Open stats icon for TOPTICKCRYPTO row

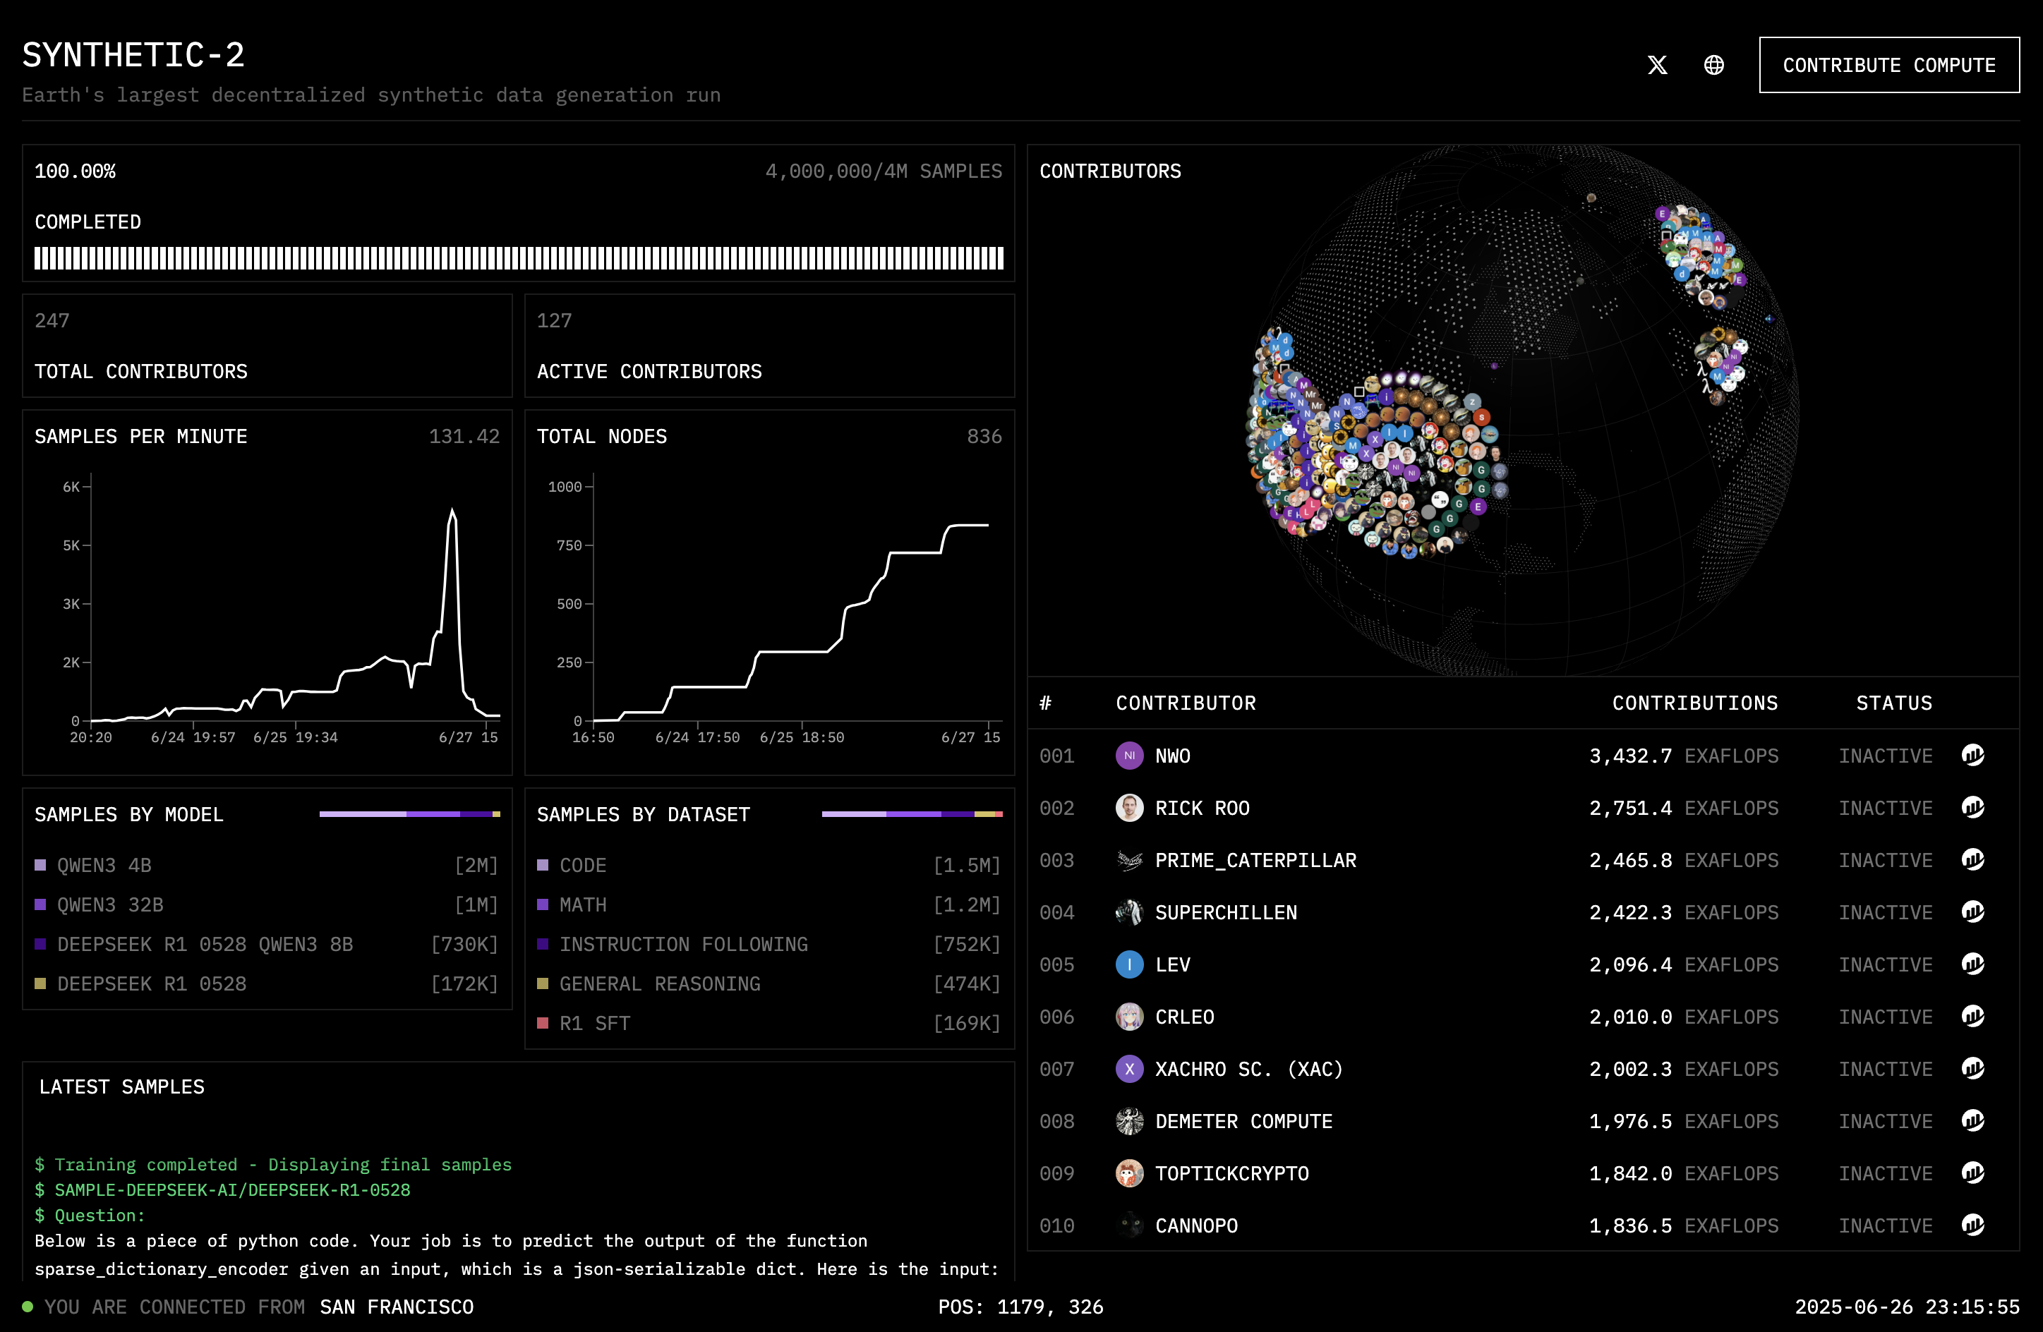point(1972,1173)
